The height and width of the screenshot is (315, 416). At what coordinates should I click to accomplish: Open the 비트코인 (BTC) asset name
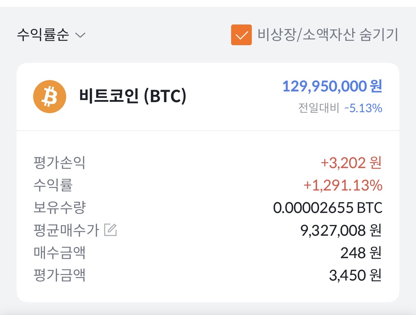(x=132, y=97)
